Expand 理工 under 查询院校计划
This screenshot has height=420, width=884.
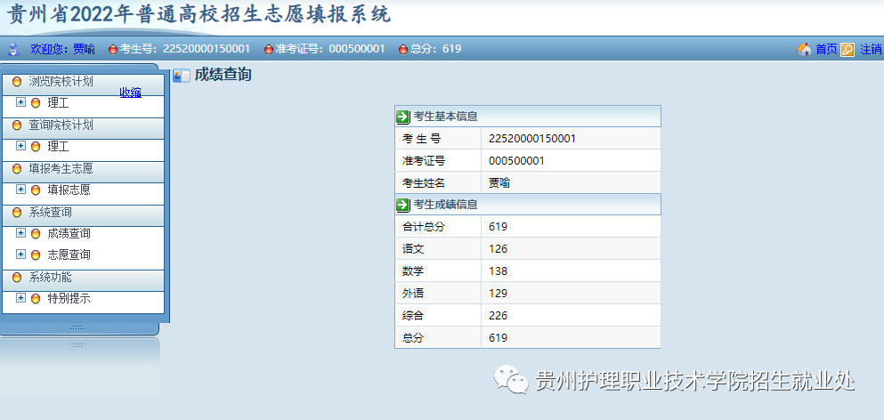(21, 146)
